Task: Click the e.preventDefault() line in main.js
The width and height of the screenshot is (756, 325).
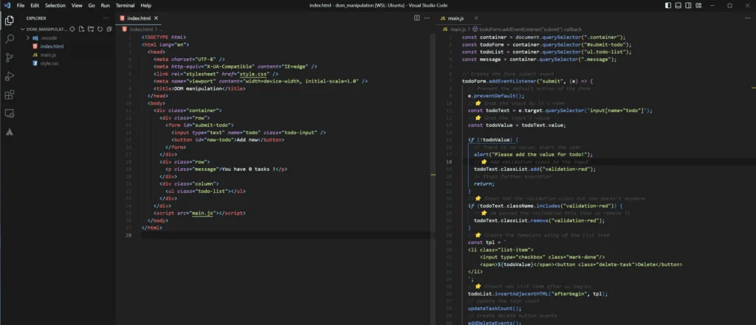Action: [x=495, y=96]
